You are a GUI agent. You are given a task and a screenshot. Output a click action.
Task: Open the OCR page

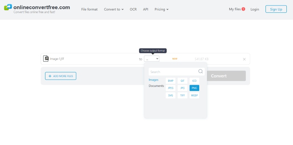click(x=133, y=9)
